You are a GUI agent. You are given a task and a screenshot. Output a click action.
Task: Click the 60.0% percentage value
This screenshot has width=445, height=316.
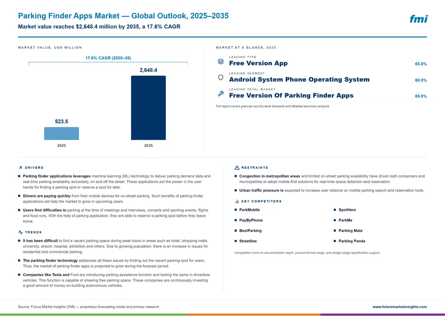[421, 80]
